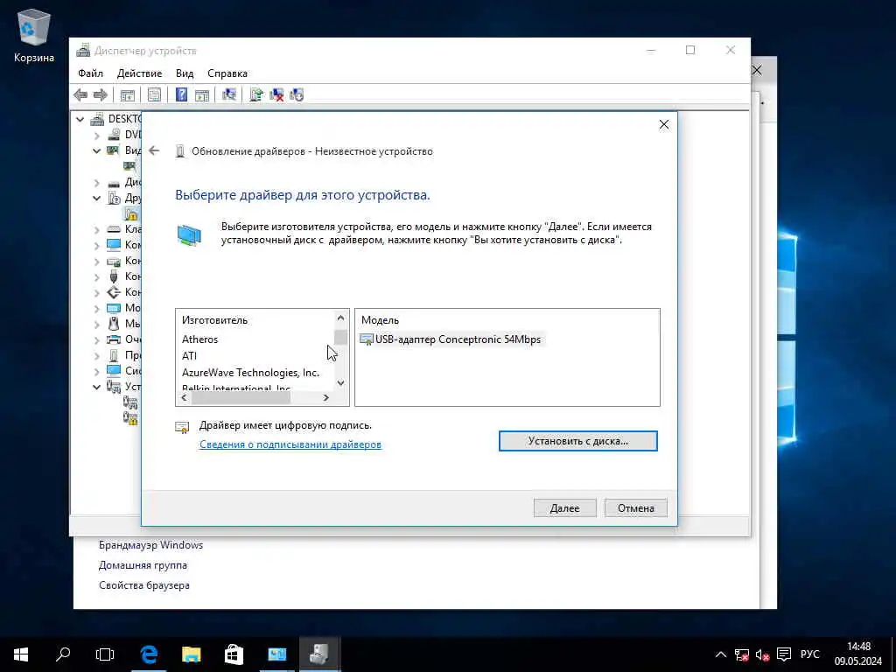This screenshot has height=672, width=896.
Task: Click the USB plug icon in the device tree
Action: 114,276
